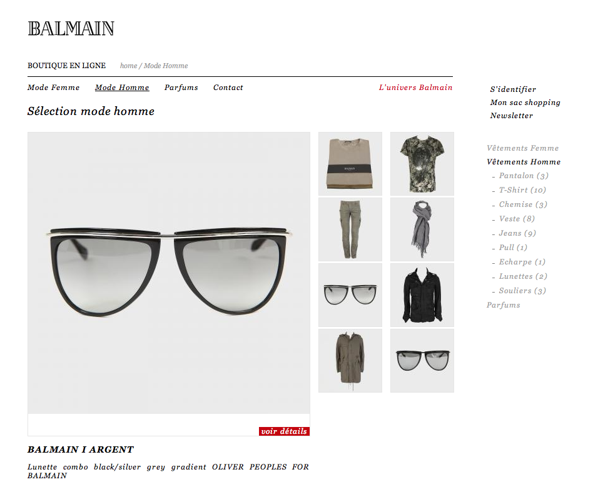Click the home breadcrumb link
This screenshot has width=603, height=497.
[x=128, y=66]
